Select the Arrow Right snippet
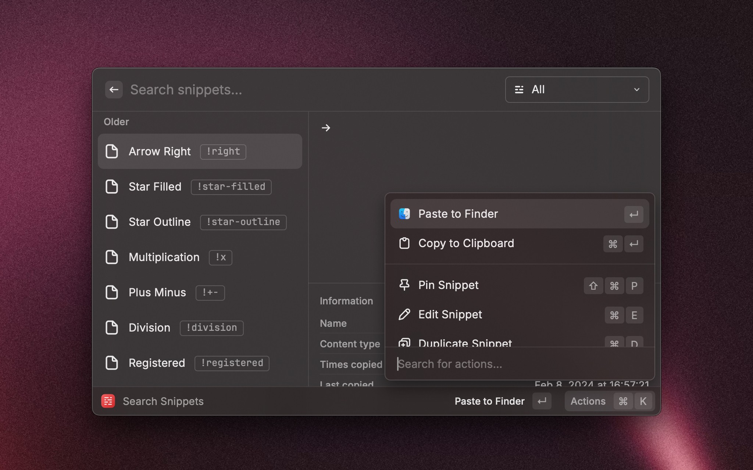Image resolution: width=753 pixels, height=470 pixels. (x=200, y=151)
